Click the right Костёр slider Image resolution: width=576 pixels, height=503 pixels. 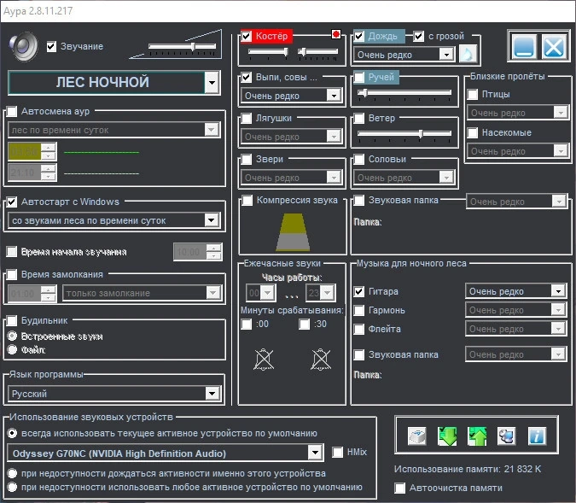(317, 52)
